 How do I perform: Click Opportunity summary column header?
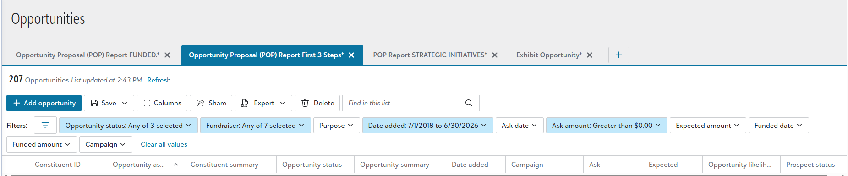coord(400,165)
